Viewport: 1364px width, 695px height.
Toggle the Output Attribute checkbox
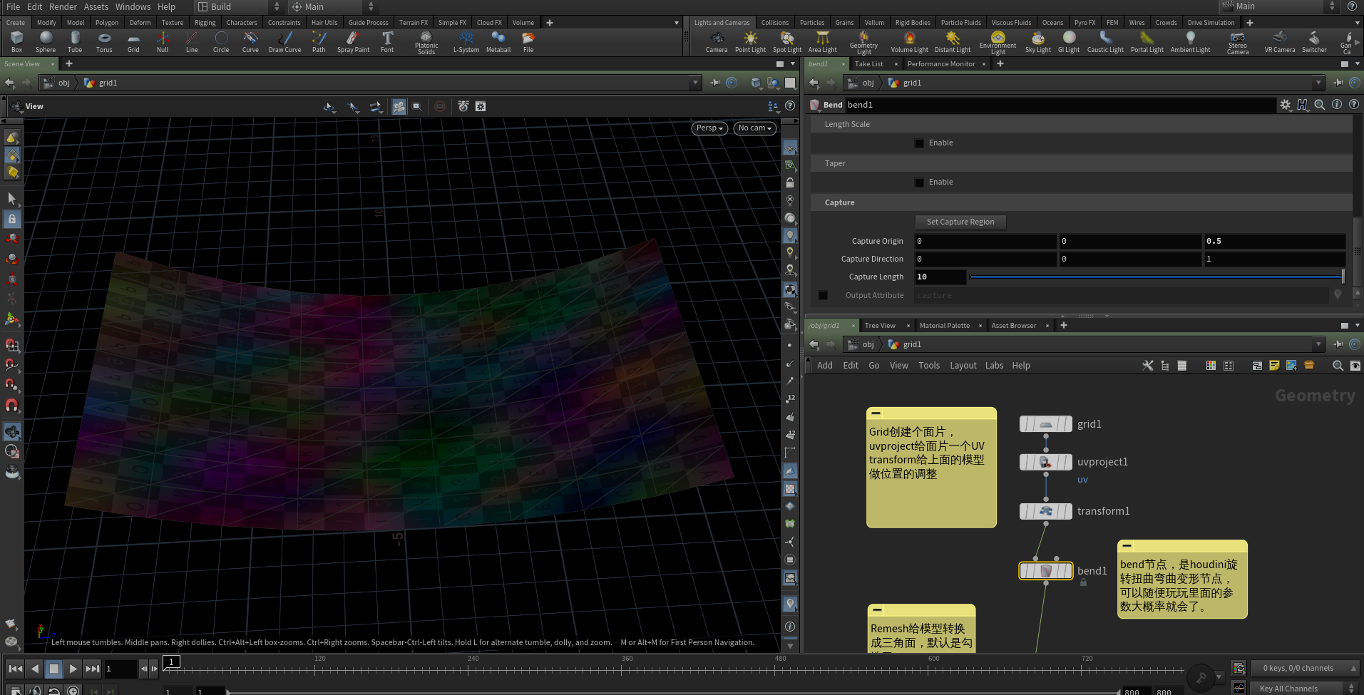824,295
